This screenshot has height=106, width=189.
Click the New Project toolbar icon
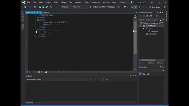point(35,7)
